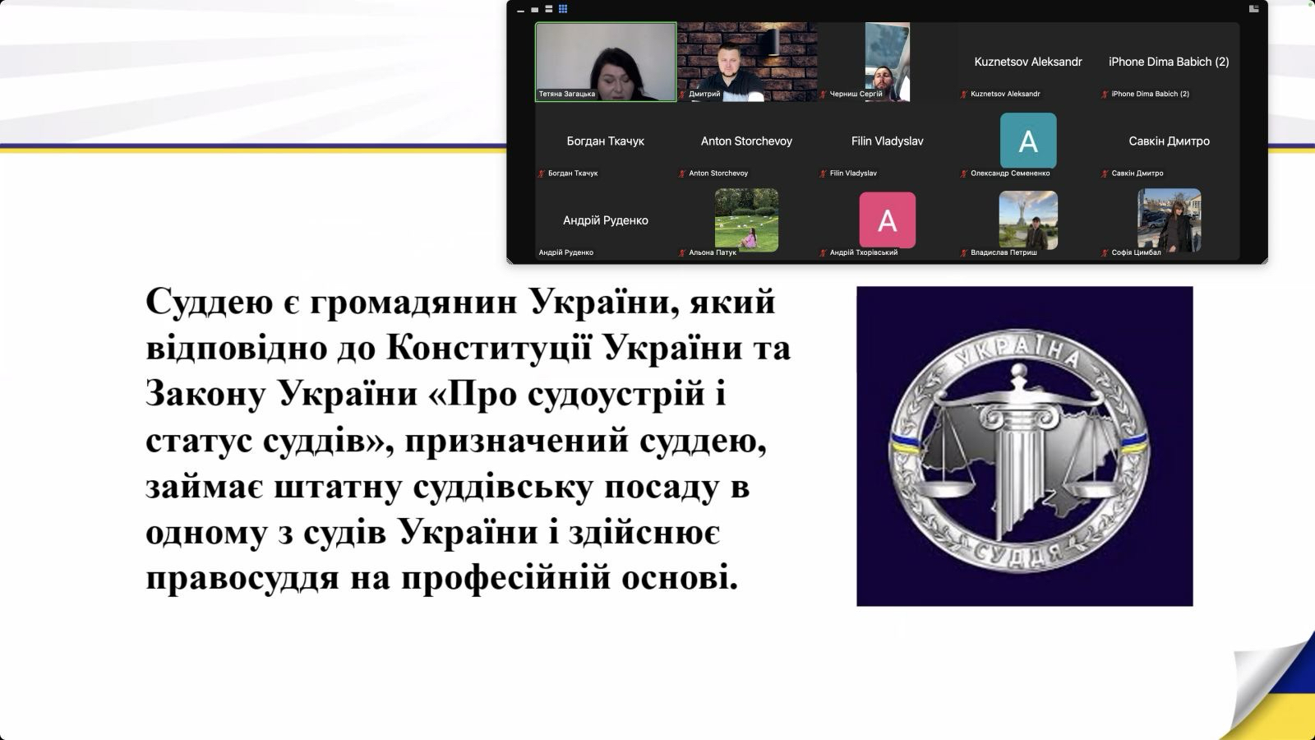Click Андрій Тхорівський pink avatar

coord(888,220)
